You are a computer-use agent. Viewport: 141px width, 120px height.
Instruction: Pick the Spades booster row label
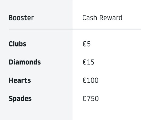(20, 99)
